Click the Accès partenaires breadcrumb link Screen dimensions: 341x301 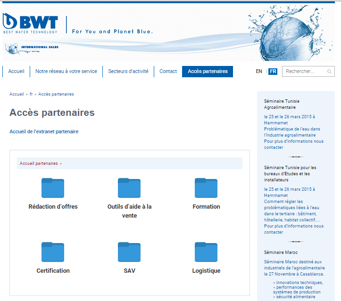[56, 94]
